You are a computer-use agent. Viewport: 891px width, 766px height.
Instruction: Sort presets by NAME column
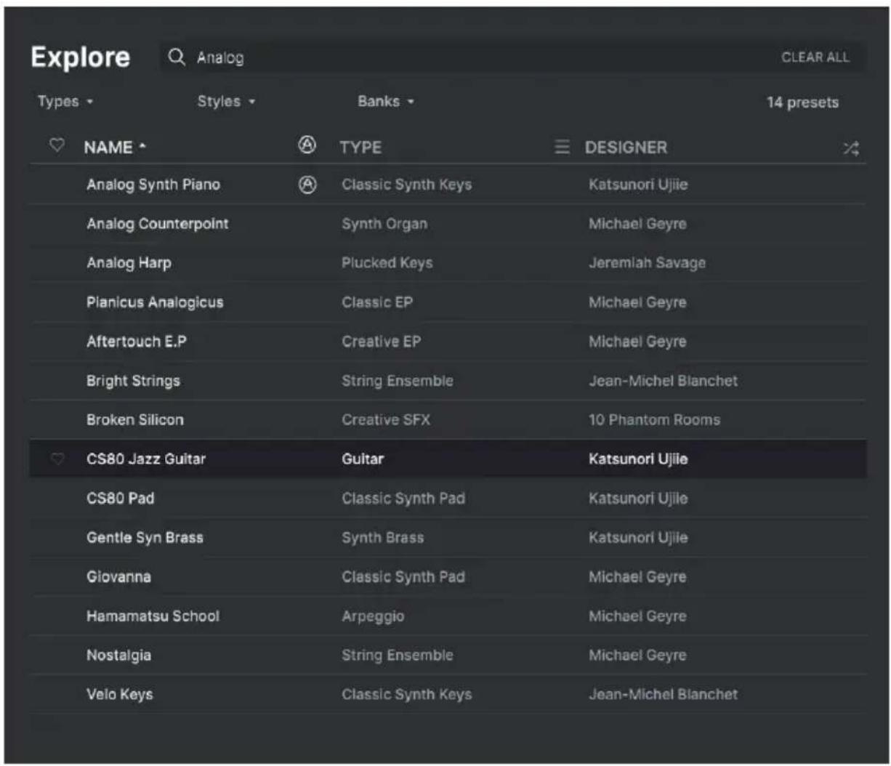click(115, 148)
